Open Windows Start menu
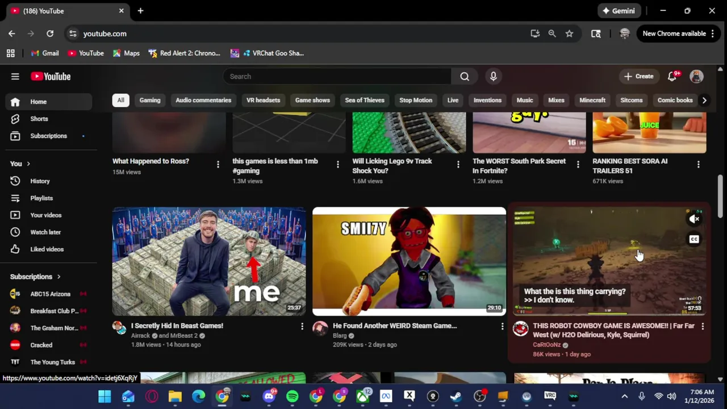The image size is (727, 409). click(105, 396)
